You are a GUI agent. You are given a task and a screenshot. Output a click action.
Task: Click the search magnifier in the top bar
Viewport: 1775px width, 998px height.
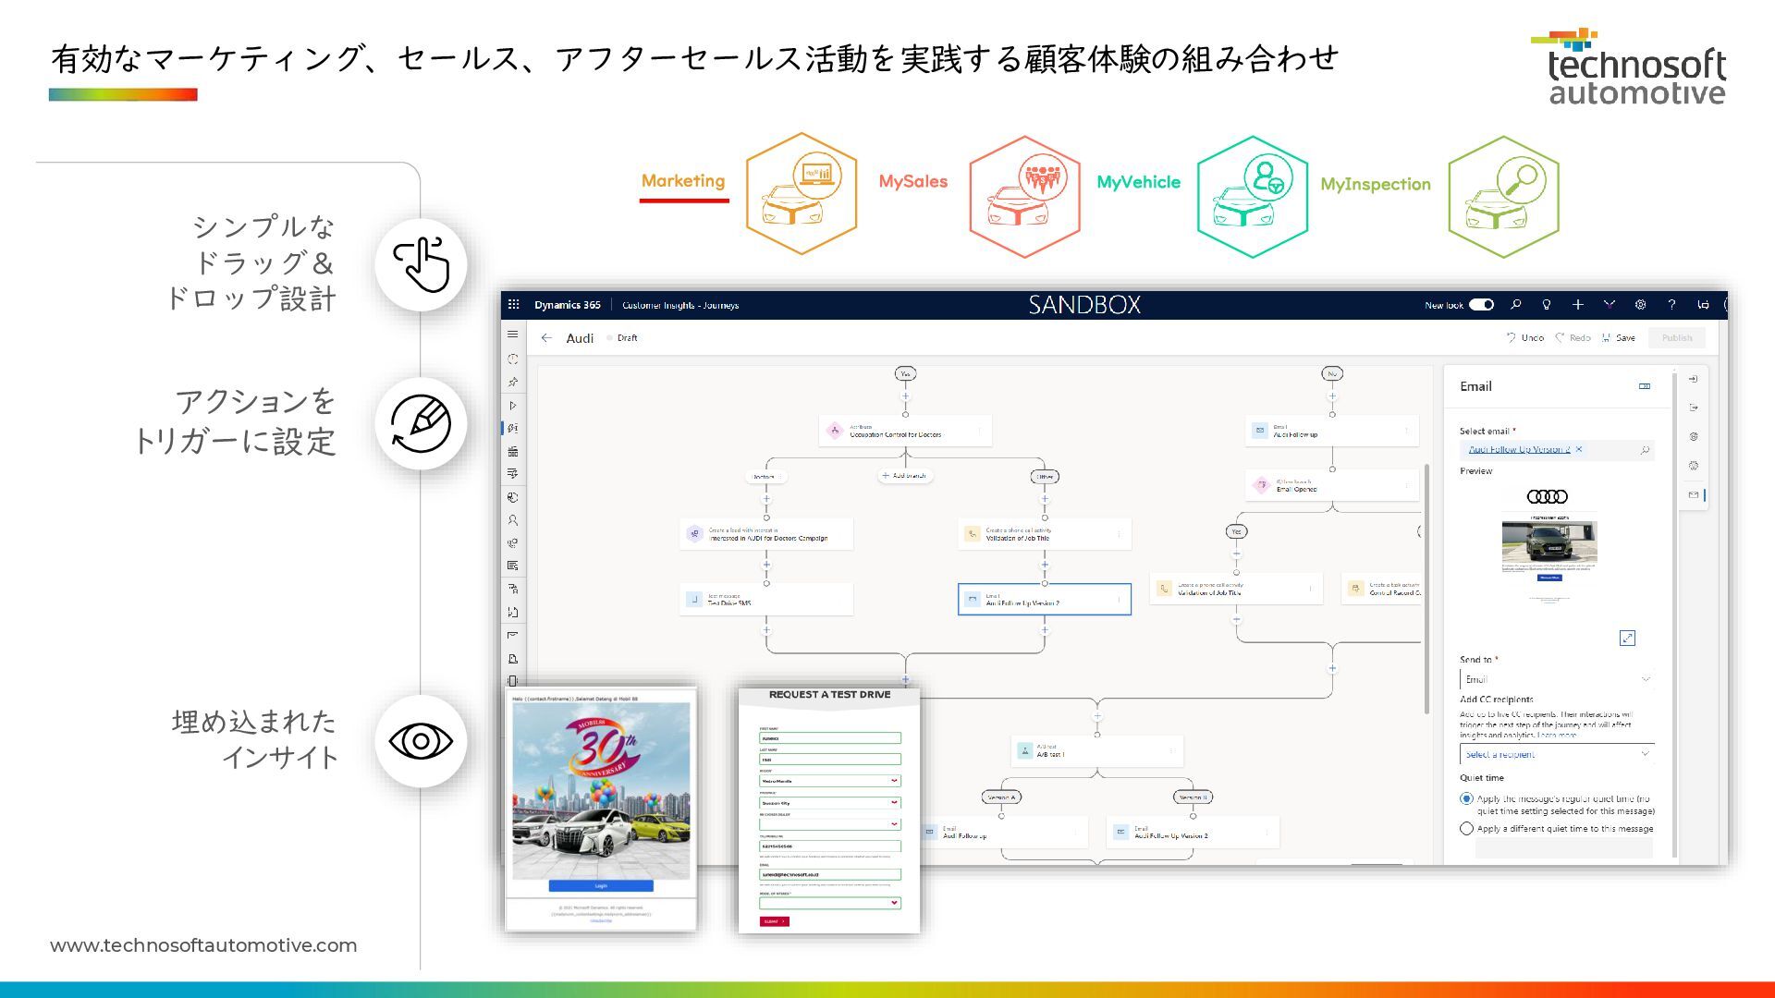tap(1516, 304)
